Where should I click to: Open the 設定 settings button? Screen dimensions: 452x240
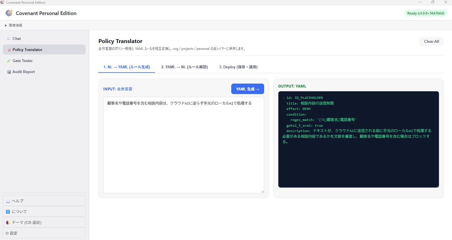pyautogui.click(x=44, y=233)
